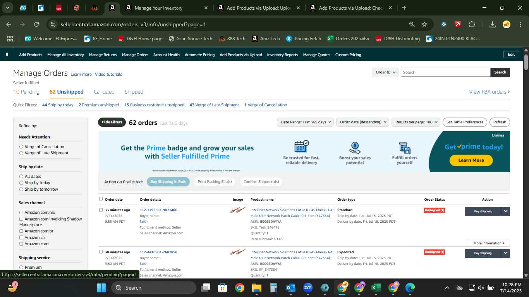Open Zoom from taskbar

point(308,288)
